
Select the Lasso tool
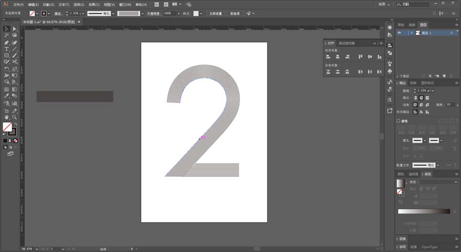click(15, 35)
